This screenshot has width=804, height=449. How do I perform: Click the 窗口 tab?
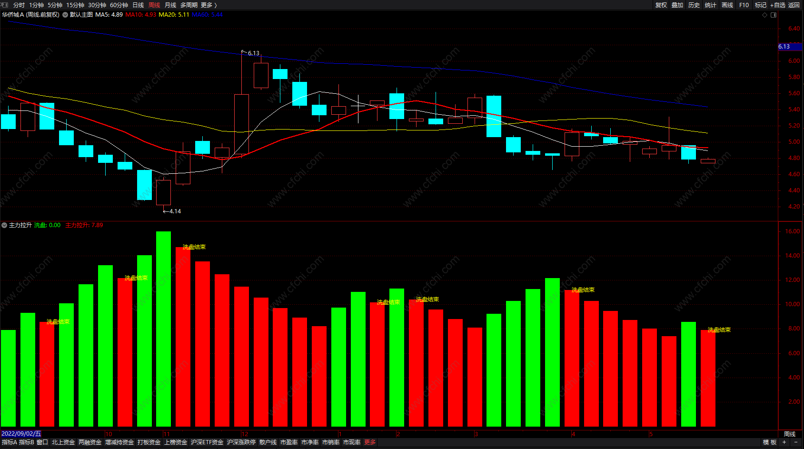tap(42, 442)
